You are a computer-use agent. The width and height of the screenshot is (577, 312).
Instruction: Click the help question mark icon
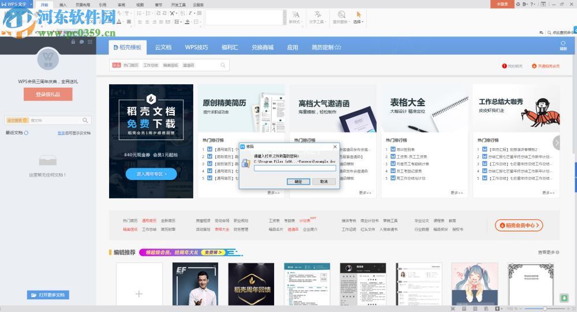point(533,4)
